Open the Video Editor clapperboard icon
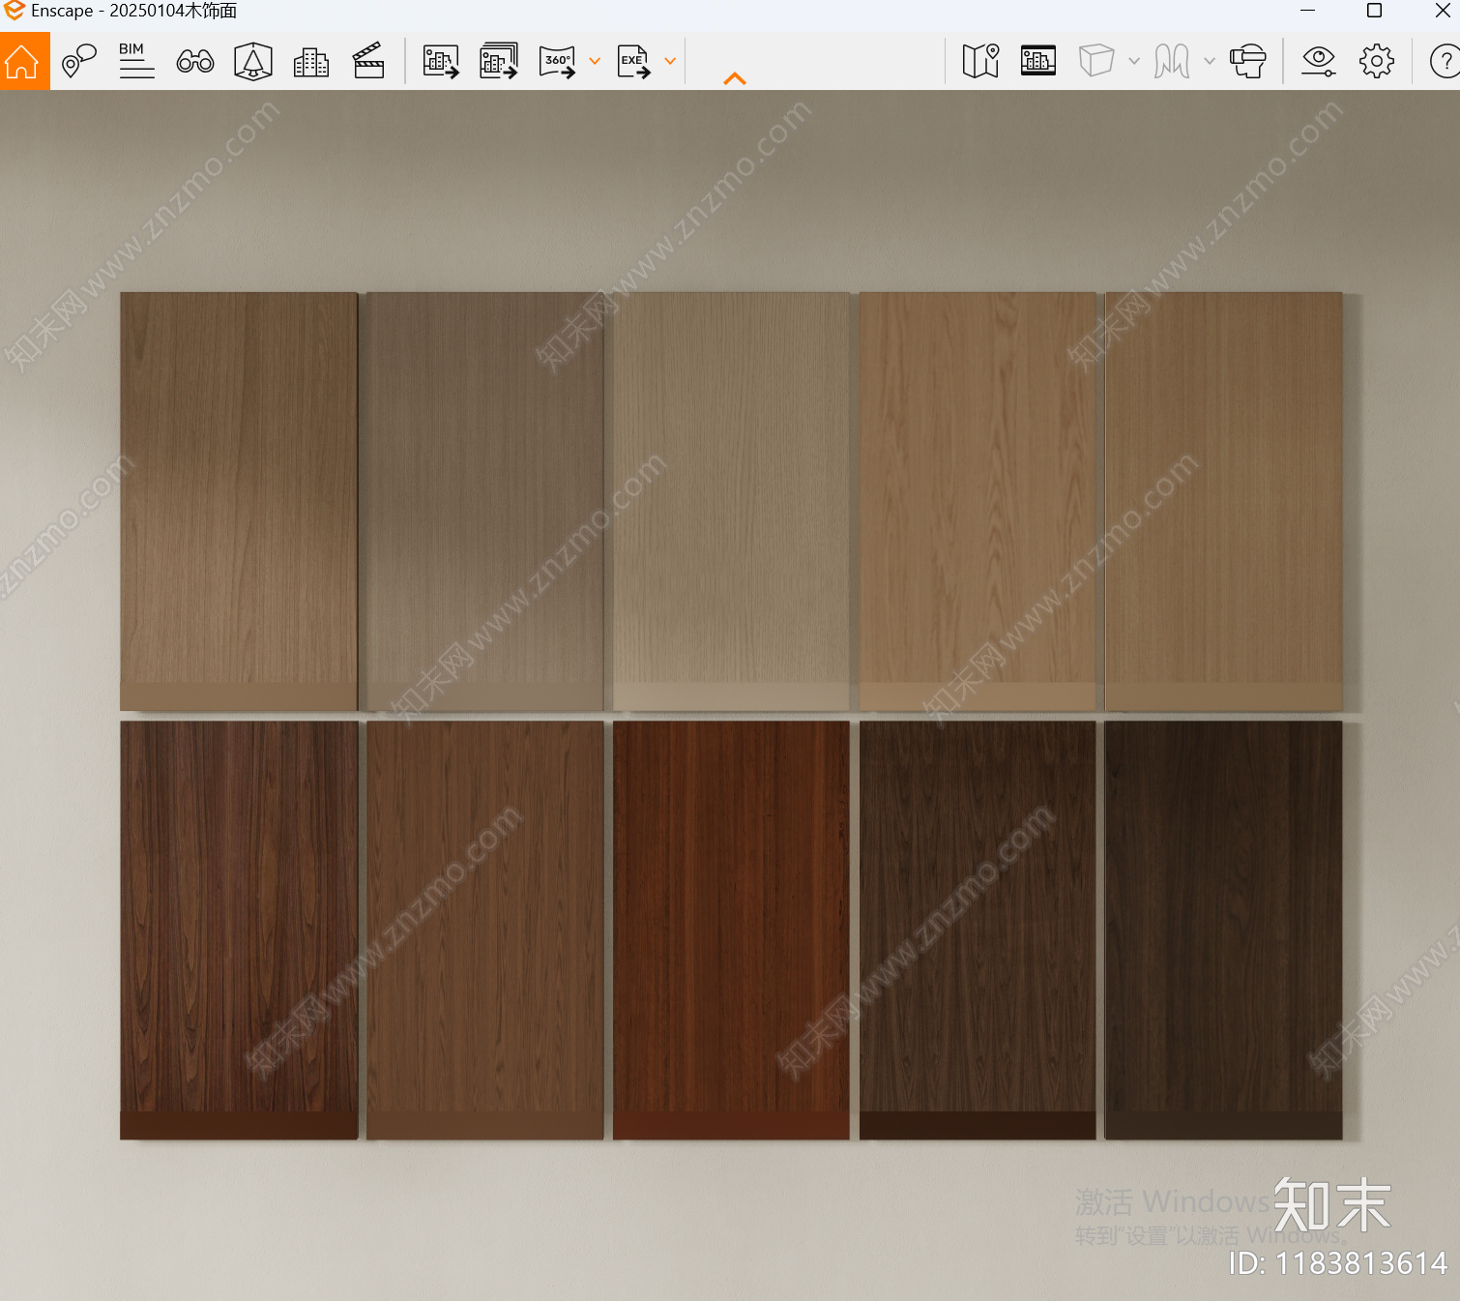The image size is (1460, 1301). point(368,61)
